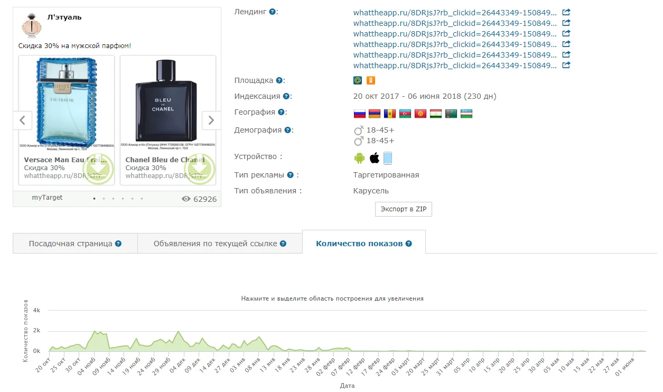Select the Uzbekistan flag icon
This screenshot has height=392, width=663.
466,114
